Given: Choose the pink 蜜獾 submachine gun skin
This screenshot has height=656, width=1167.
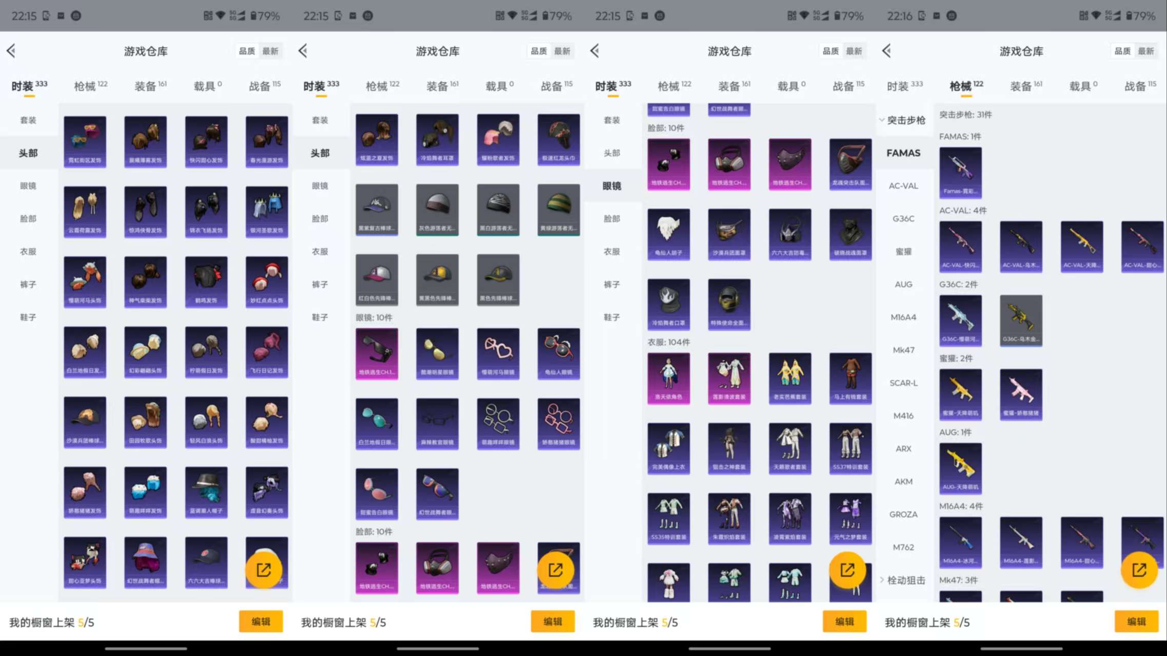Looking at the screenshot, I should (1021, 394).
